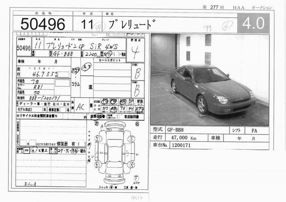Select the オークション header text

261,8
